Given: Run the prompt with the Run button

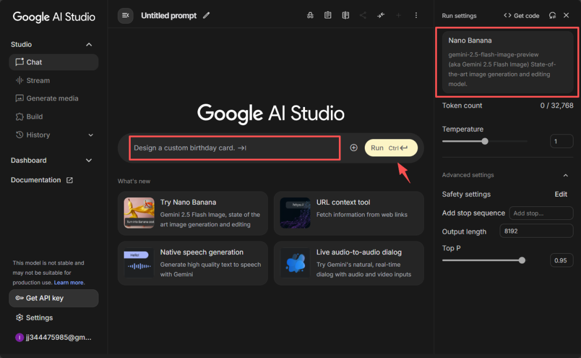Looking at the screenshot, I should pos(391,148).
